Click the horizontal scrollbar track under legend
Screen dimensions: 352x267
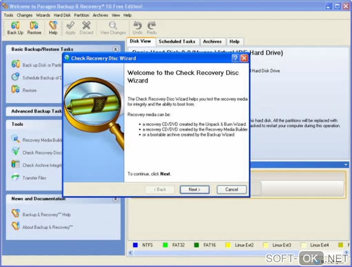pos(238,253)
